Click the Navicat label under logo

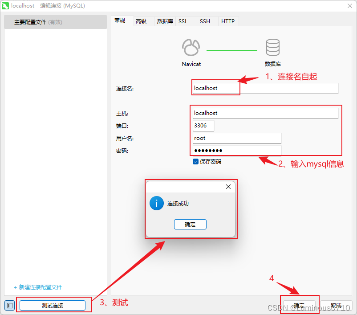[x=191, y=64]
